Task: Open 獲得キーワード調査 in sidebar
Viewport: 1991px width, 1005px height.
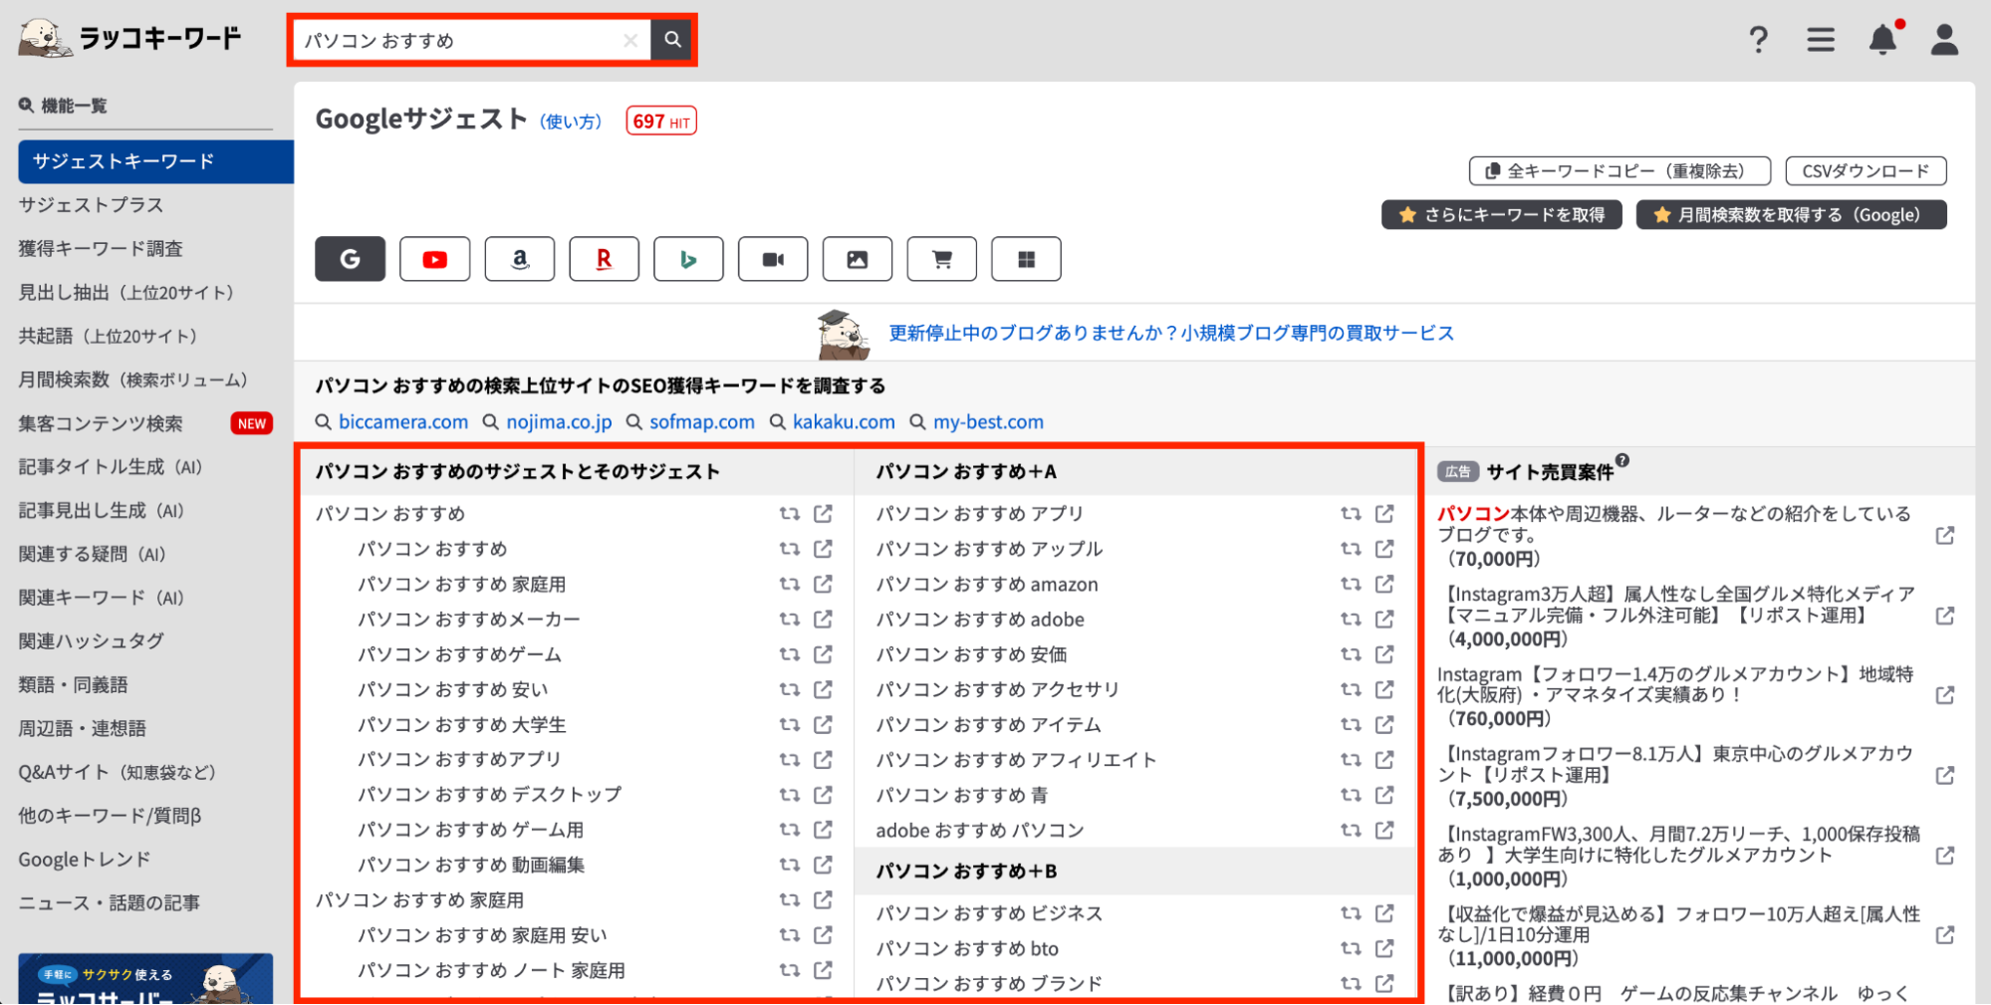Action: tap(101, 249)
